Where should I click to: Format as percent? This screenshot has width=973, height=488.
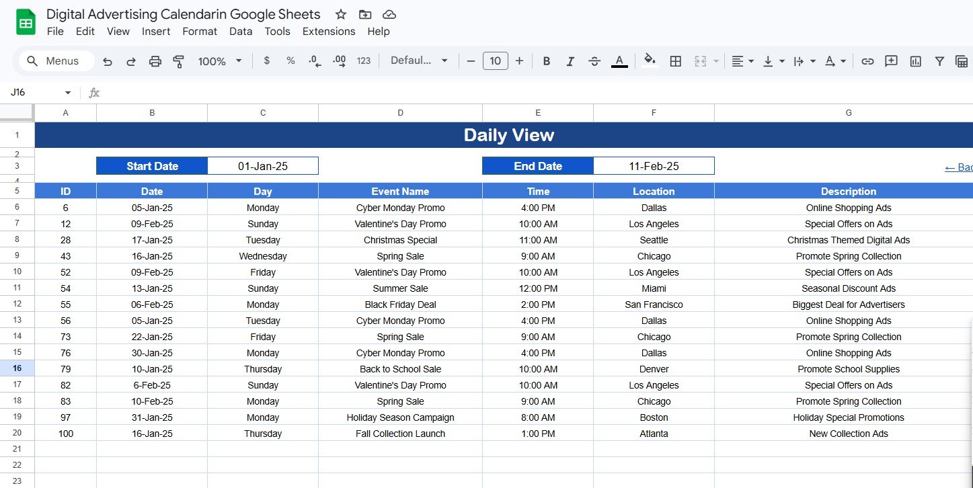(x=290, y=60)
